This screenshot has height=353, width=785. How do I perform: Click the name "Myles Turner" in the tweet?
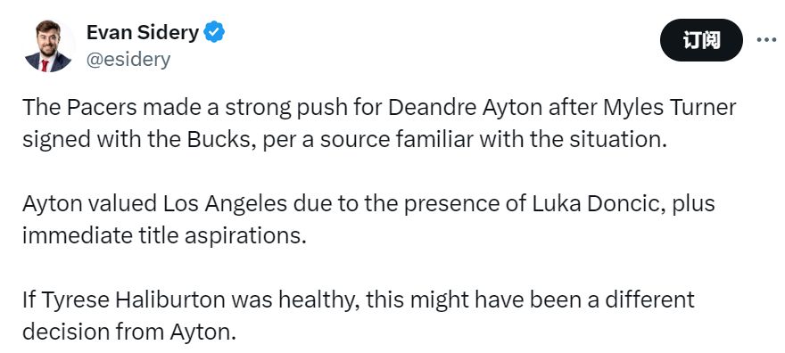coord(670,108)
